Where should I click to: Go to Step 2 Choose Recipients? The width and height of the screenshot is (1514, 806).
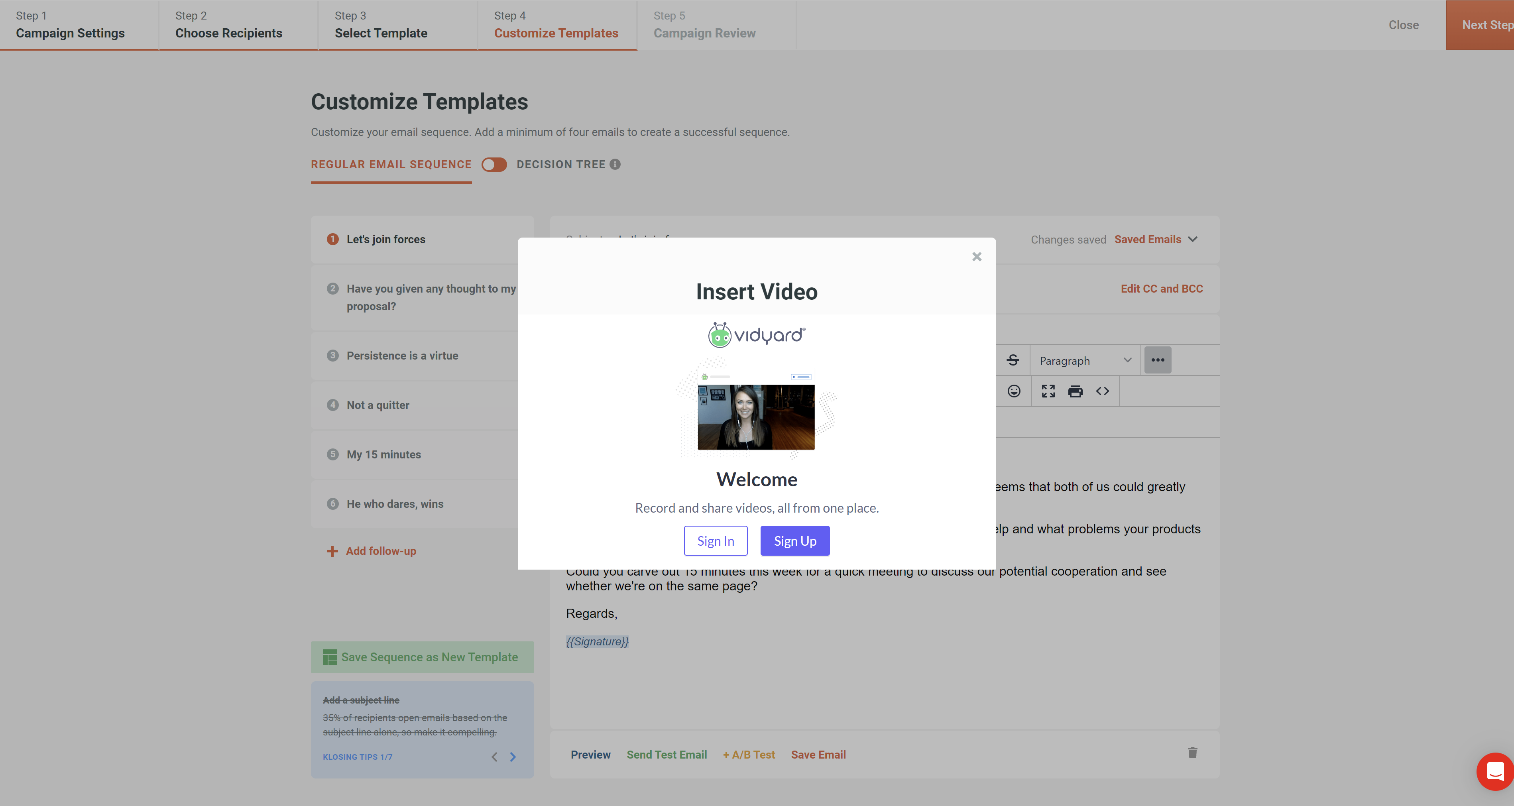(238, 25)
